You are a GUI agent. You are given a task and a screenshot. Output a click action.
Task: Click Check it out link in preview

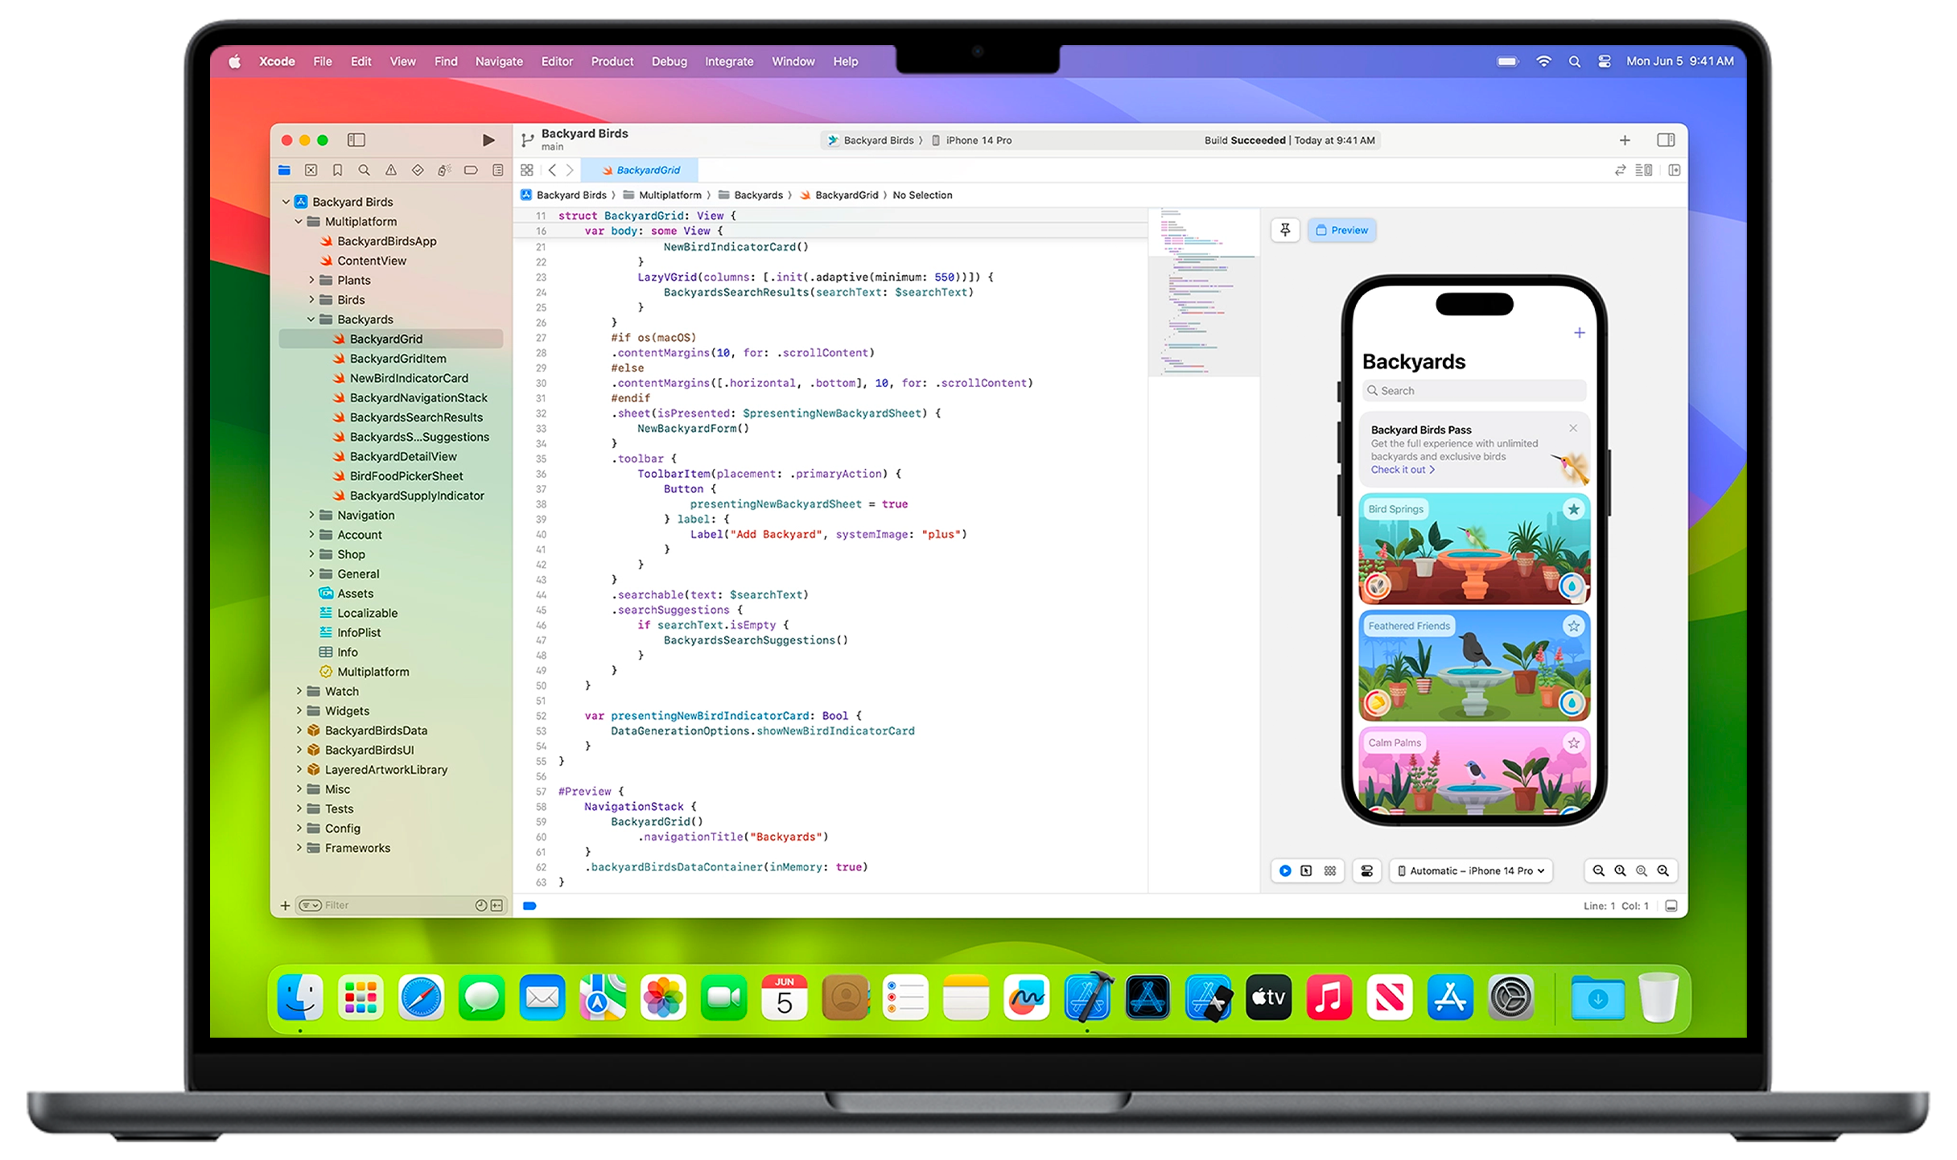click(1402, 470)
